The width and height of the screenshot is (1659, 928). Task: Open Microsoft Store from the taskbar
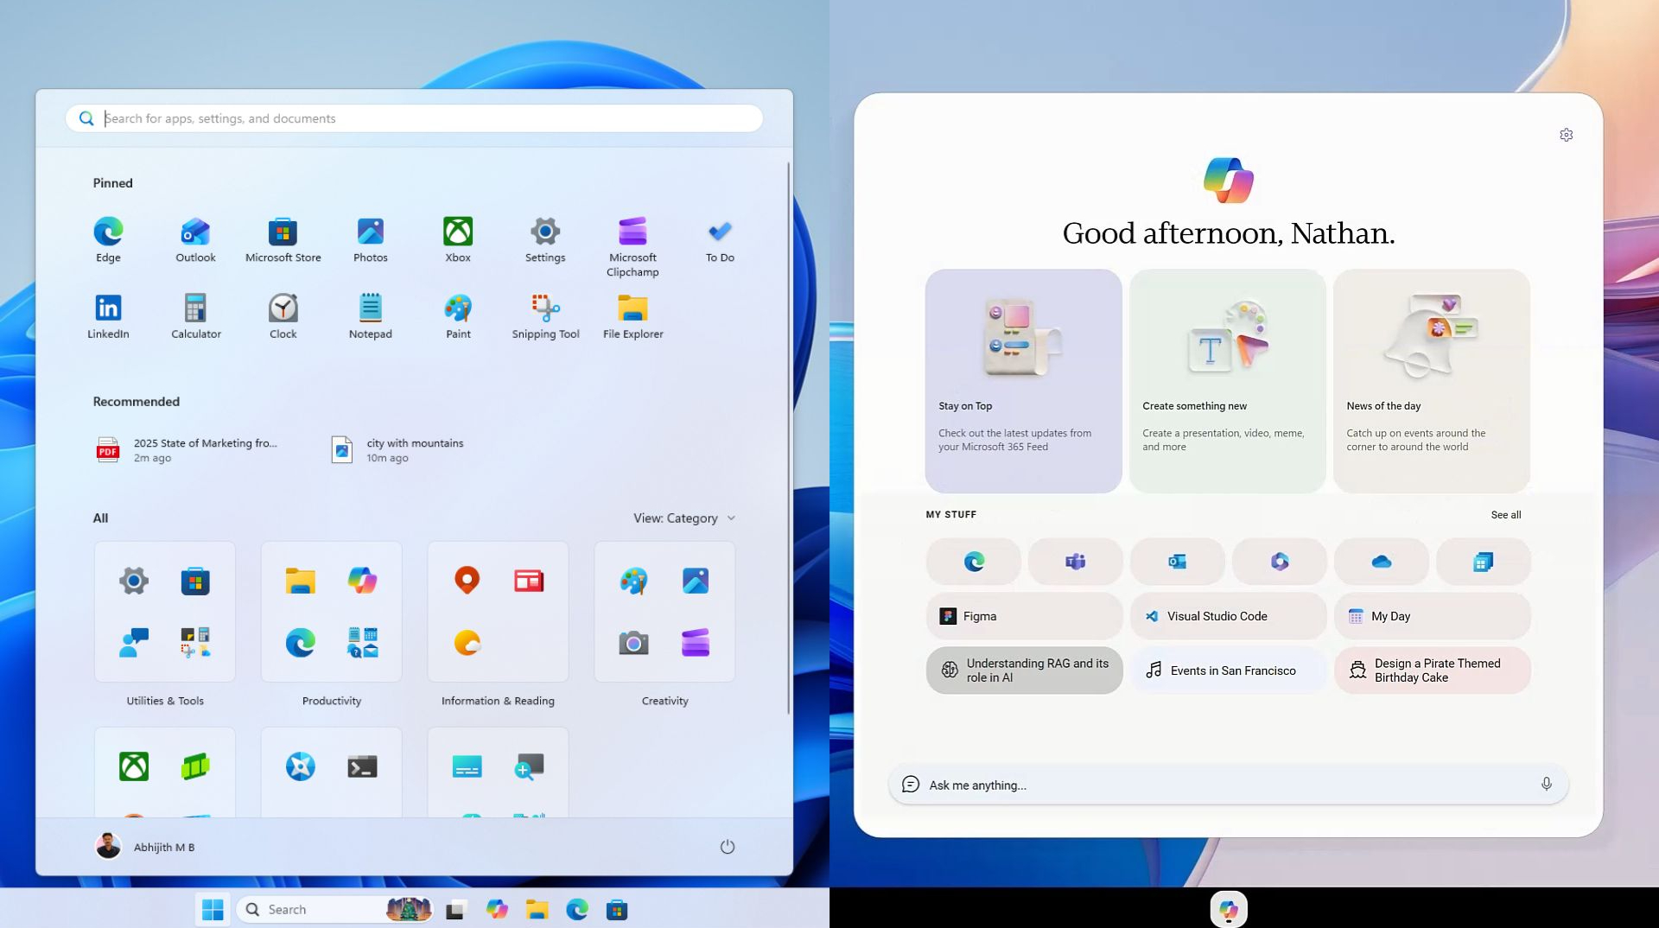pyautogui.click(x=617, y=909)
